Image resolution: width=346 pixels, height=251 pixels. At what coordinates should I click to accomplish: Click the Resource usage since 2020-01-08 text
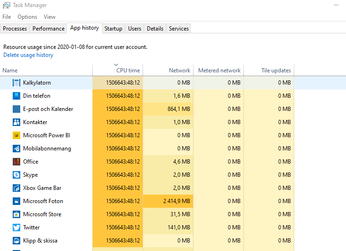pyautogui.click(x=75, y=47)
